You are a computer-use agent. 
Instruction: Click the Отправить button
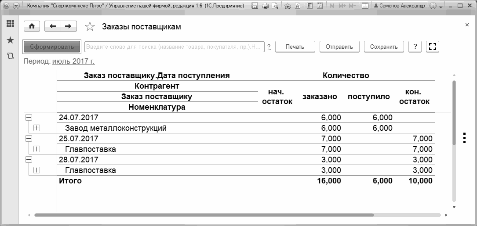point(339,47)
